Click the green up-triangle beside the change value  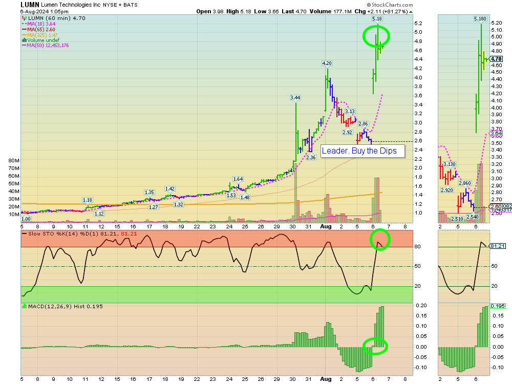tap(411, 12)
